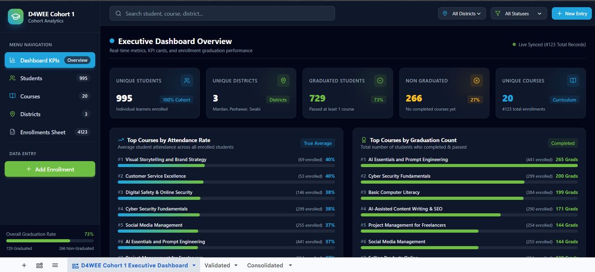Viewport: 595px width, 272px height.
Task: Click the Completed badge
Action: pos(563,143)
